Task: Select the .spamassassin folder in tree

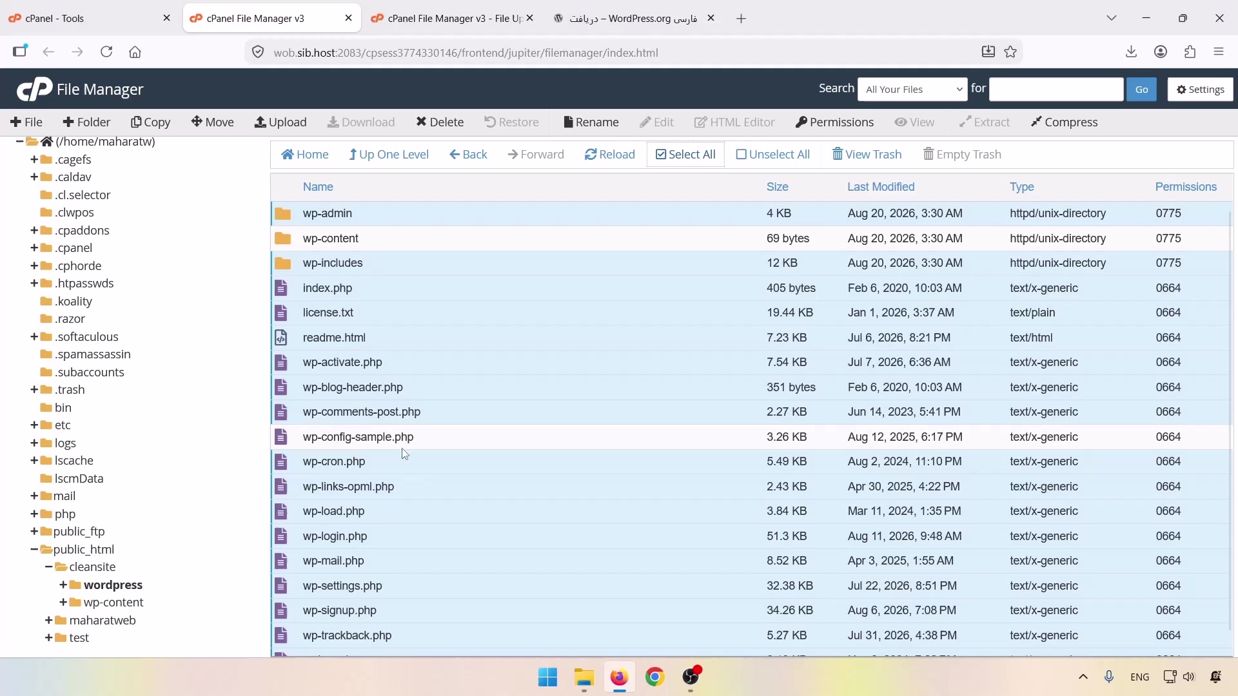Action: (93, 354)
